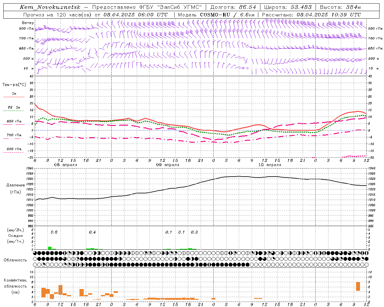Click the "(мм/1ч.)" units label
The image size is (384, 307).
(x=15, y=241)
